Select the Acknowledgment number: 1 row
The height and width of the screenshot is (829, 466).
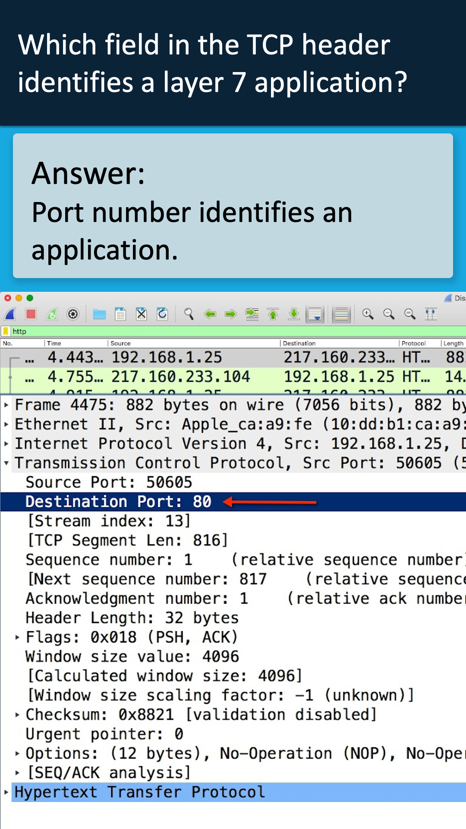coord(233,598)
